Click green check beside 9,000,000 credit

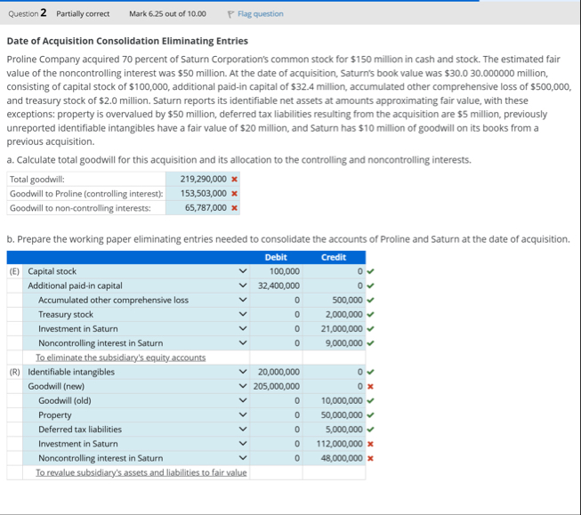click(370, 343)
